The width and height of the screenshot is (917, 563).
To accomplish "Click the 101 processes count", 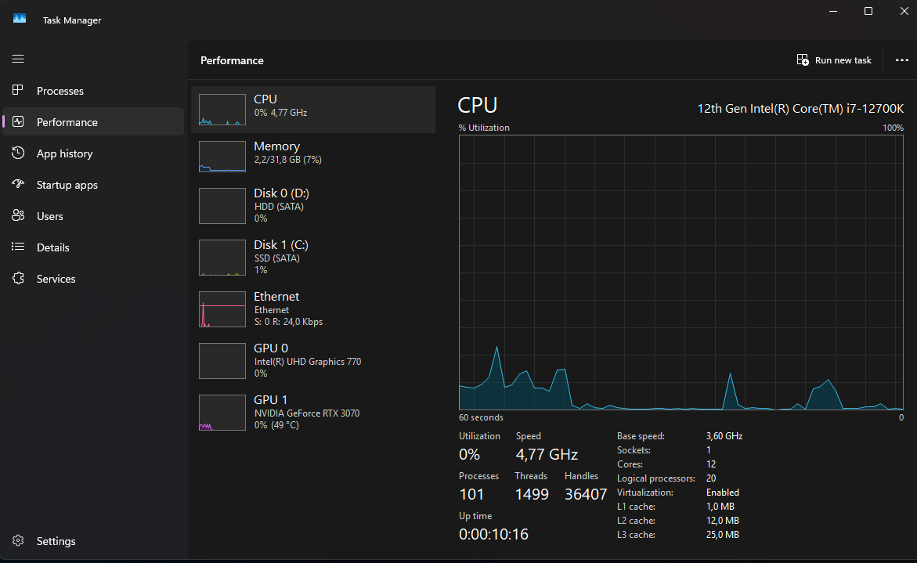I will [471, 494].
